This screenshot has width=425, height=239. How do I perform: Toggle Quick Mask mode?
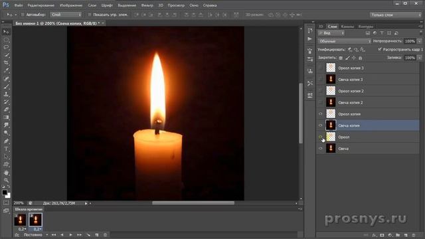6,202
